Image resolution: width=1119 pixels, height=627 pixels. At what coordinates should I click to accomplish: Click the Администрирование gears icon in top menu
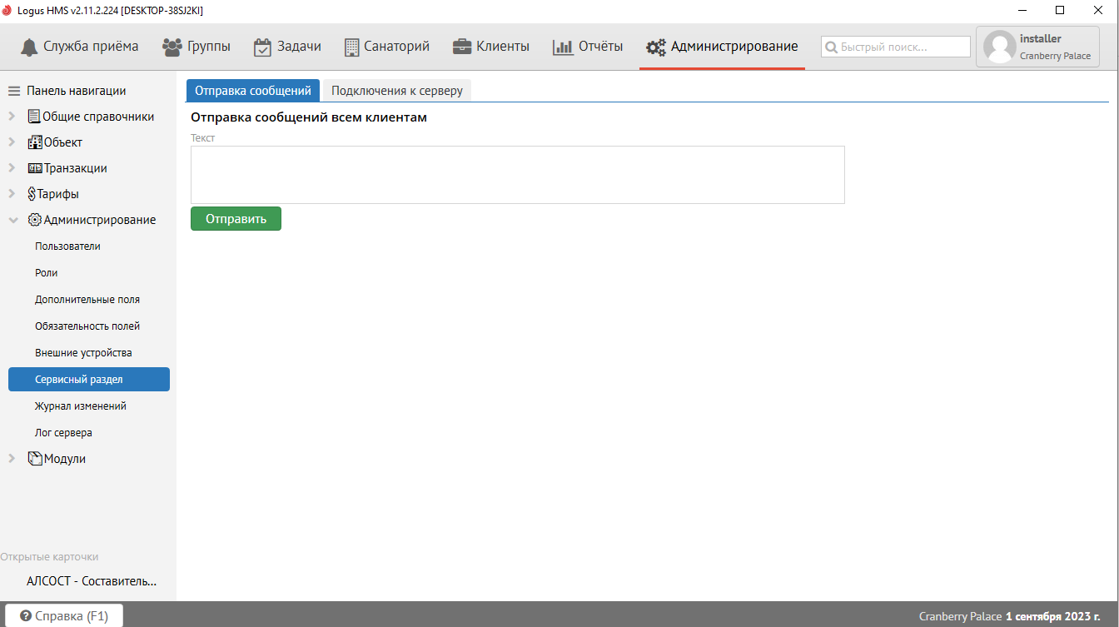(656, 47)
